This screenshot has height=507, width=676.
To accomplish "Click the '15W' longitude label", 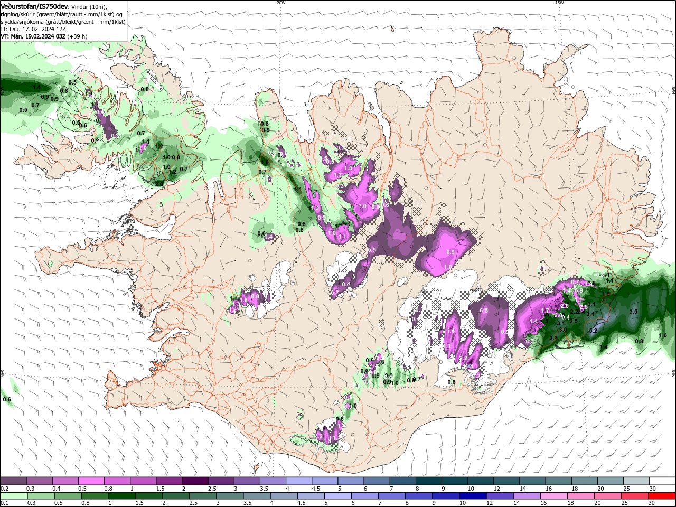I will click(x=559, y=3).
